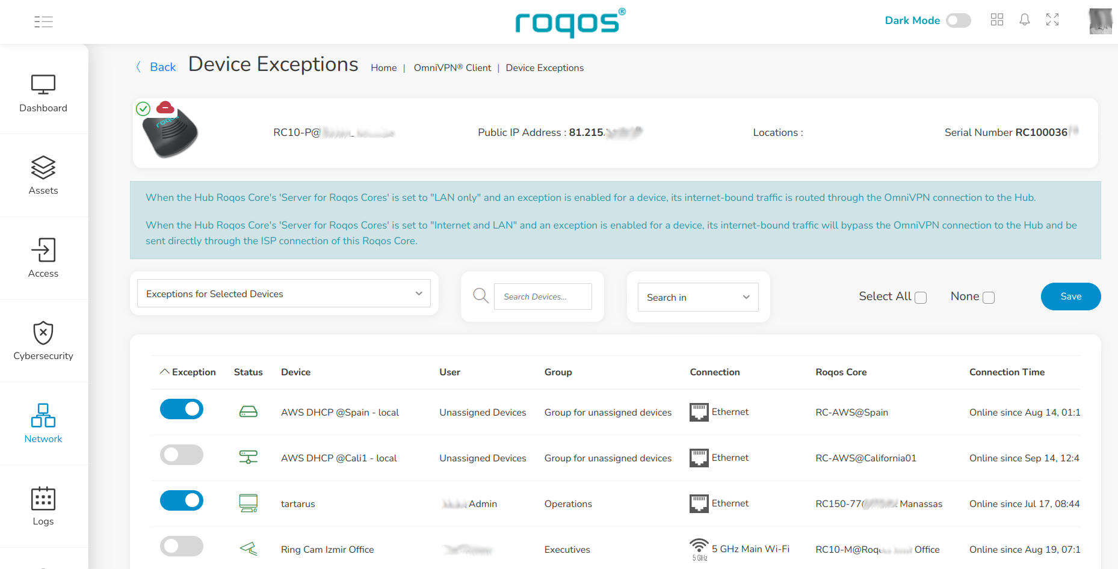Toggle fullscreen expand icon
1118x569 pixels.
click(1052, 20)
